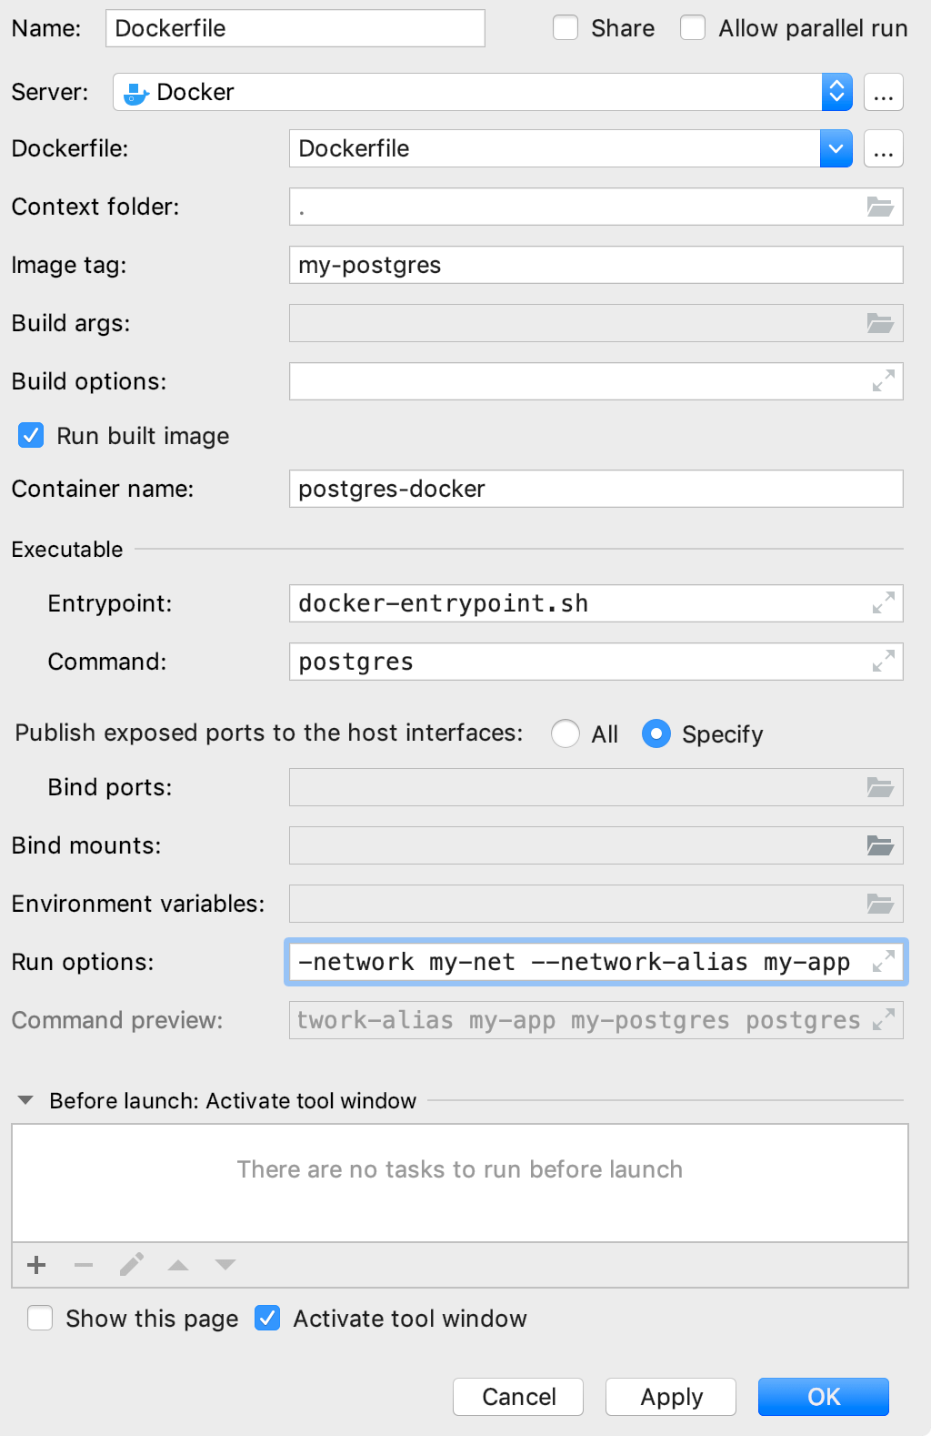Open Environment variables browse folder icon
The height and width of the screenshot is (1436, 931).
pos(880,904)
